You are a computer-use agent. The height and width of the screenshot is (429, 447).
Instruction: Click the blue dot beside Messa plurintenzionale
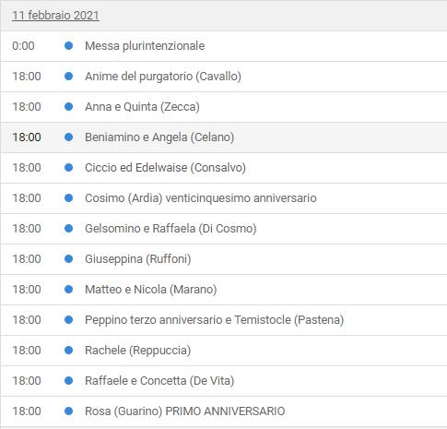coord(69,46)
